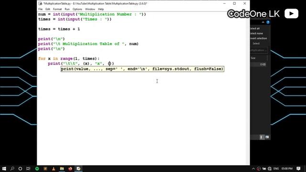The image size is (306, 172).
Task: Open taskbar Search magnifier
Action: coord(12,169)
